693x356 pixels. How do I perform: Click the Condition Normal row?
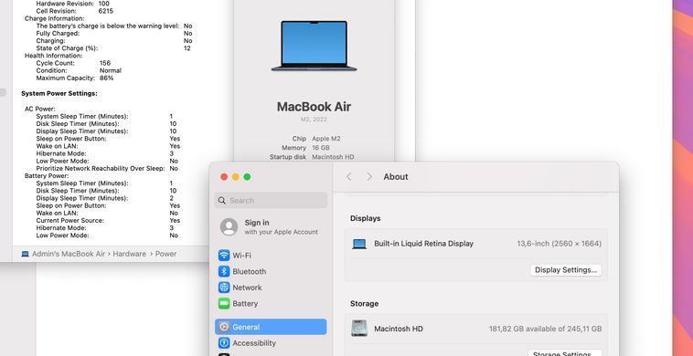click(79, 70)
